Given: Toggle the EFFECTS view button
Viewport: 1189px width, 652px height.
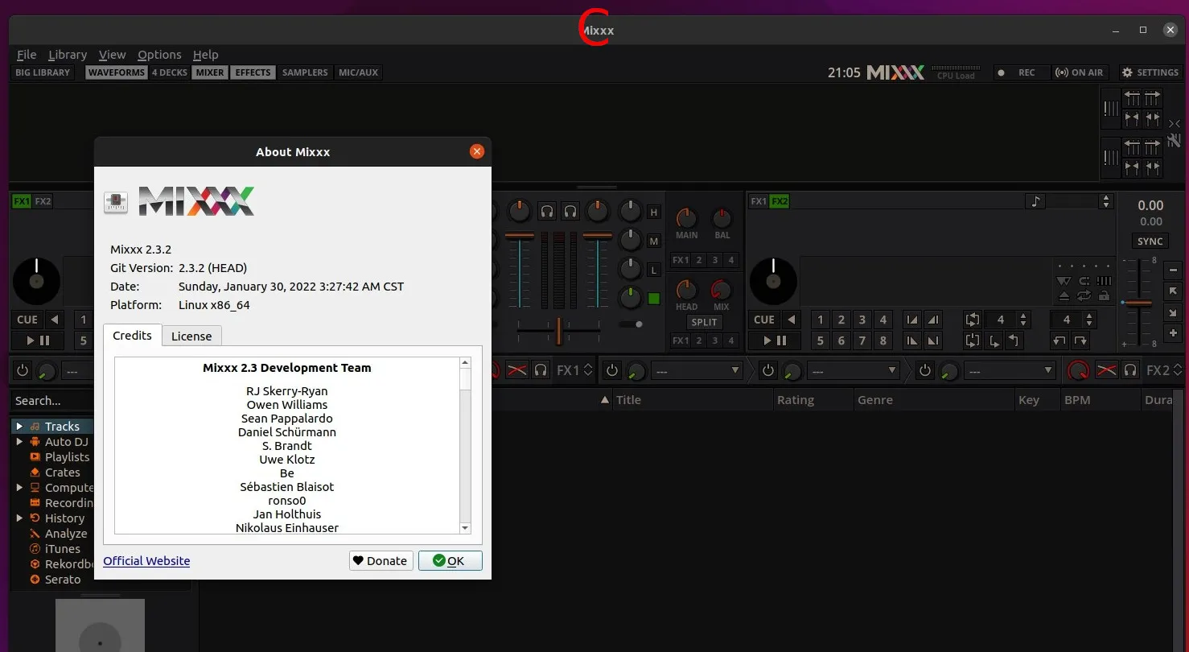Looking at the screenshot, I should [253, 72].
